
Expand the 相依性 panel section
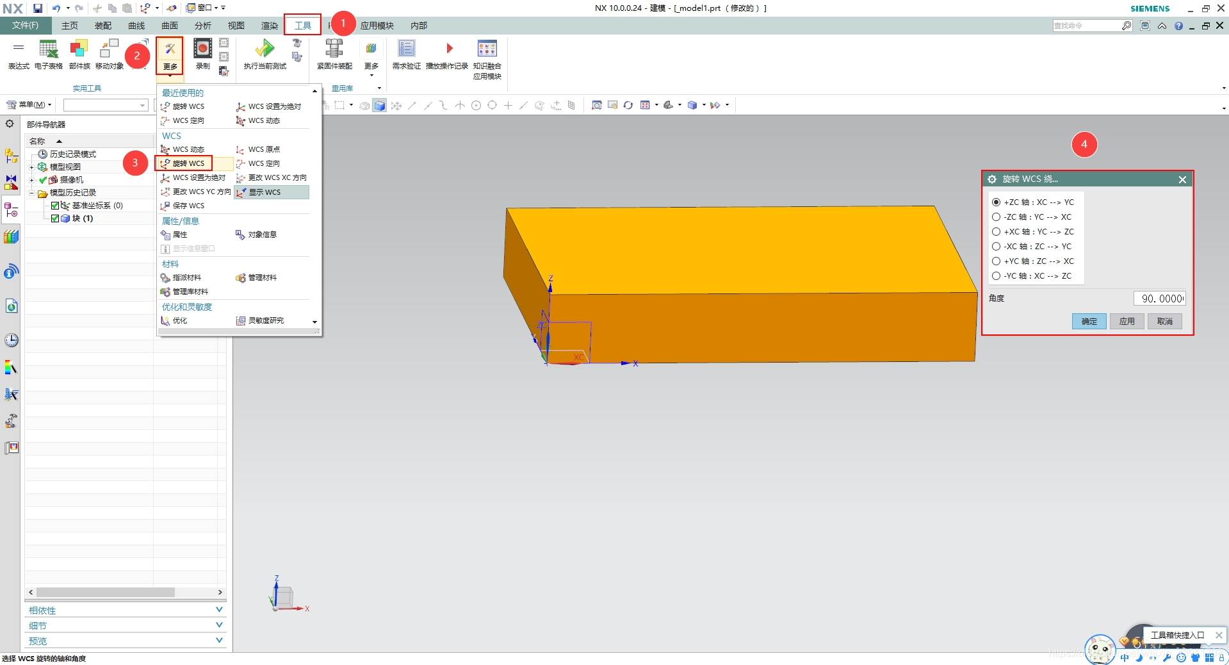coord(126,610)
